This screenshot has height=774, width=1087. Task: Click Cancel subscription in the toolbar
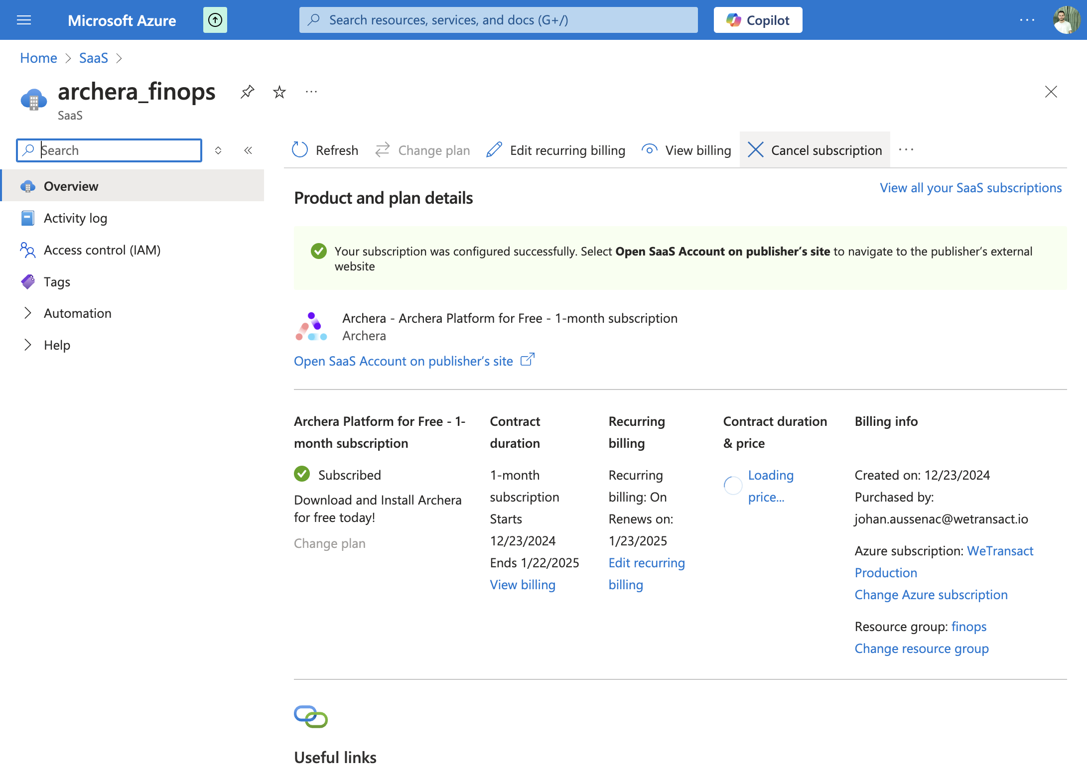click(815, 150)
